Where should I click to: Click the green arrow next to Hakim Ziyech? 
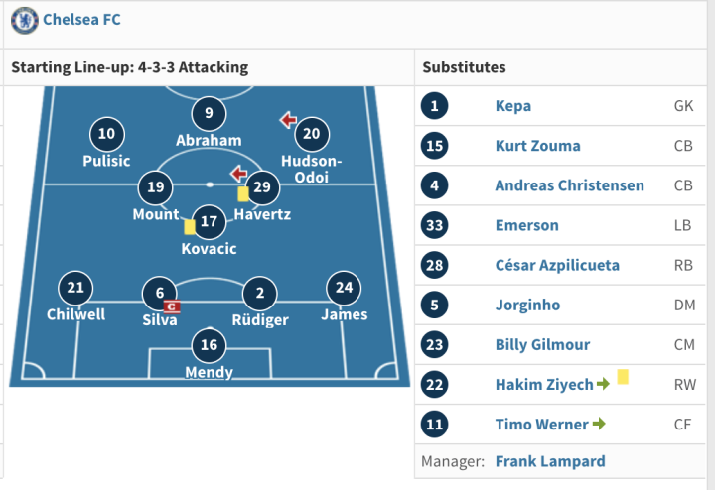click(x=602, y=384)
